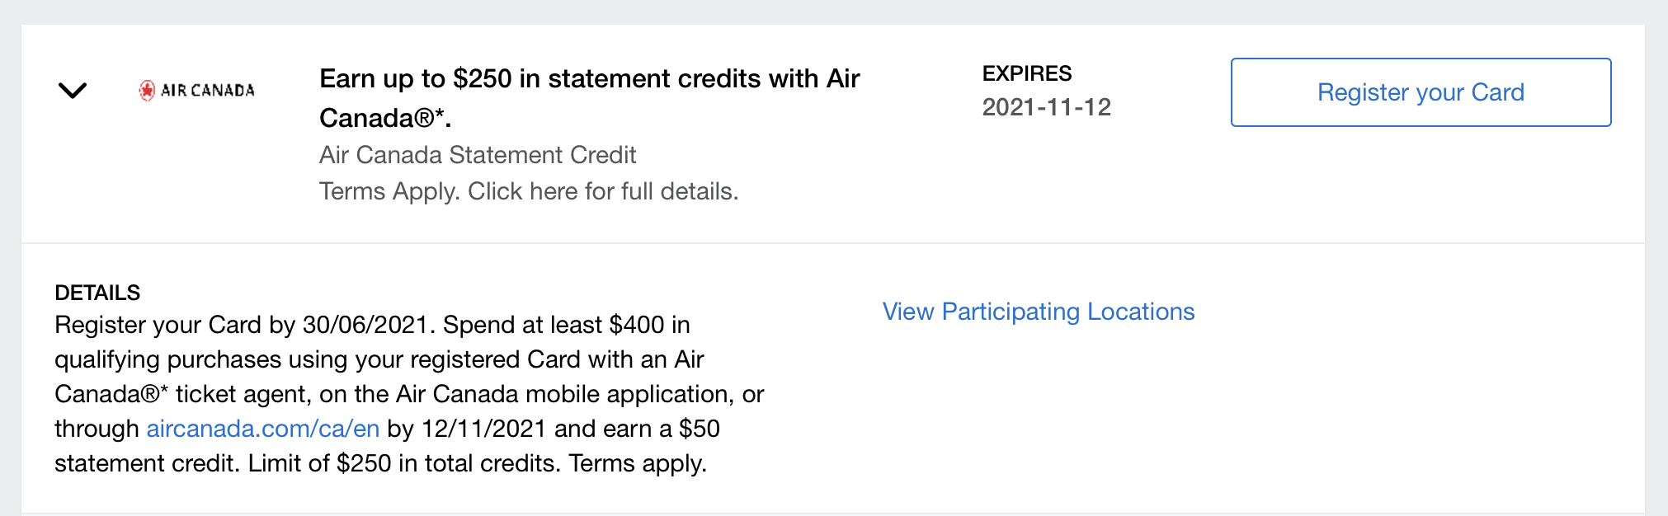Collapse the Air Canada offer chevron
This screenshot has width=1668, height=516.
[73, 91]
